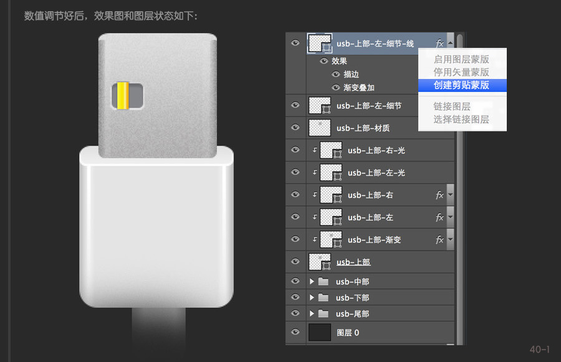Click clipping arrow on usb-上部-右-光 layer
561x362 pixels.
315,149
